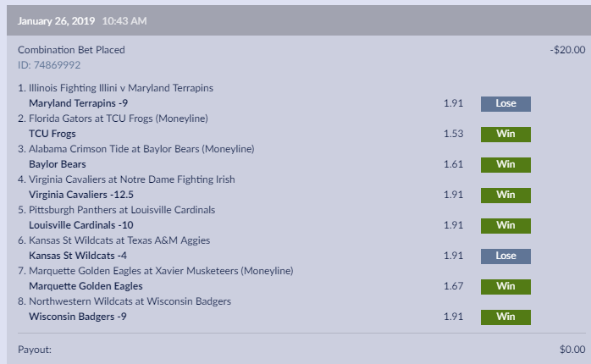Click the Payout amount $0.00

point(572,349)
